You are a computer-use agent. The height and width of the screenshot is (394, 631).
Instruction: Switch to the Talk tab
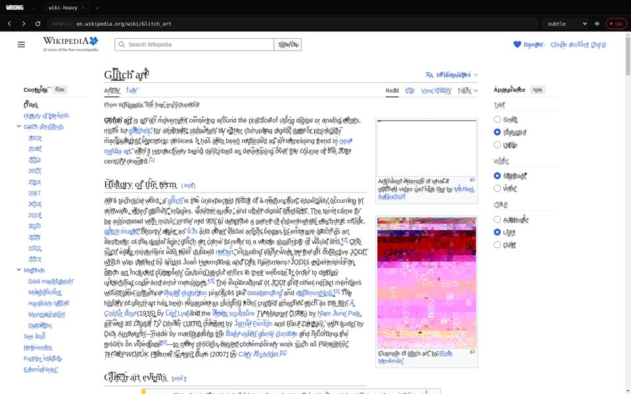click(x=131, y=91)
